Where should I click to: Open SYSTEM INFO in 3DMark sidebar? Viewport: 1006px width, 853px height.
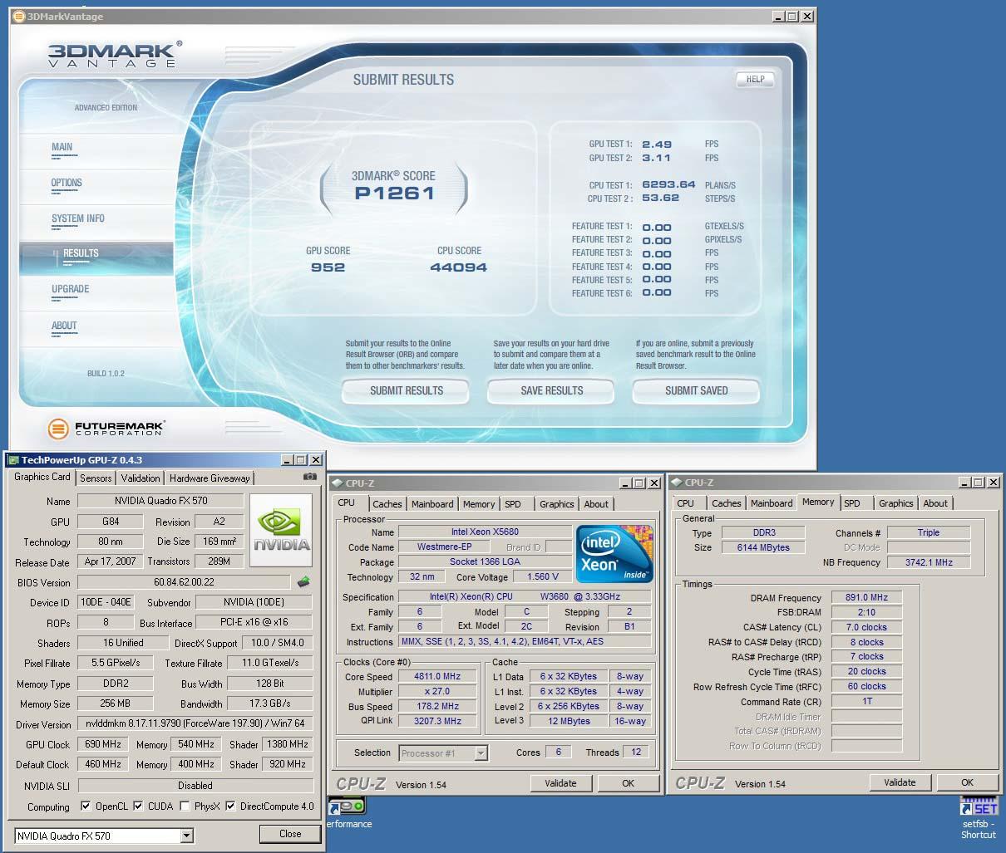(x=78, y=218)
